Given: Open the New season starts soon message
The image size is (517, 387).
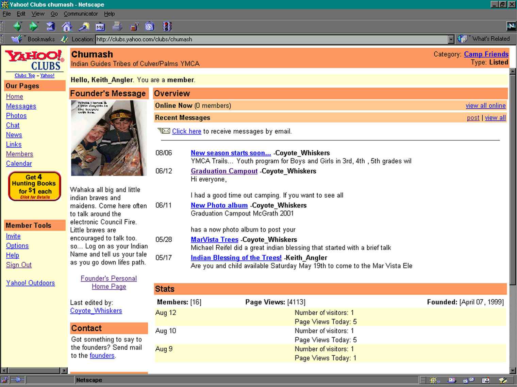Looking at the screenshot, I should tap(231, 153).
